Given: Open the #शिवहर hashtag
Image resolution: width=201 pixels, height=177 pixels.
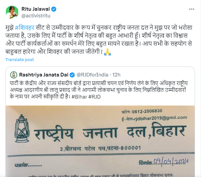Looking at the screenshot, I should click(x=24, y=28).
